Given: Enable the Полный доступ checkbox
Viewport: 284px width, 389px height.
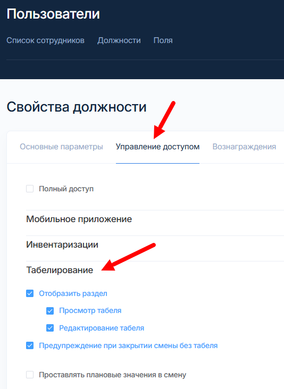Looking at the screenshot, I should click(x=30, y=189).
